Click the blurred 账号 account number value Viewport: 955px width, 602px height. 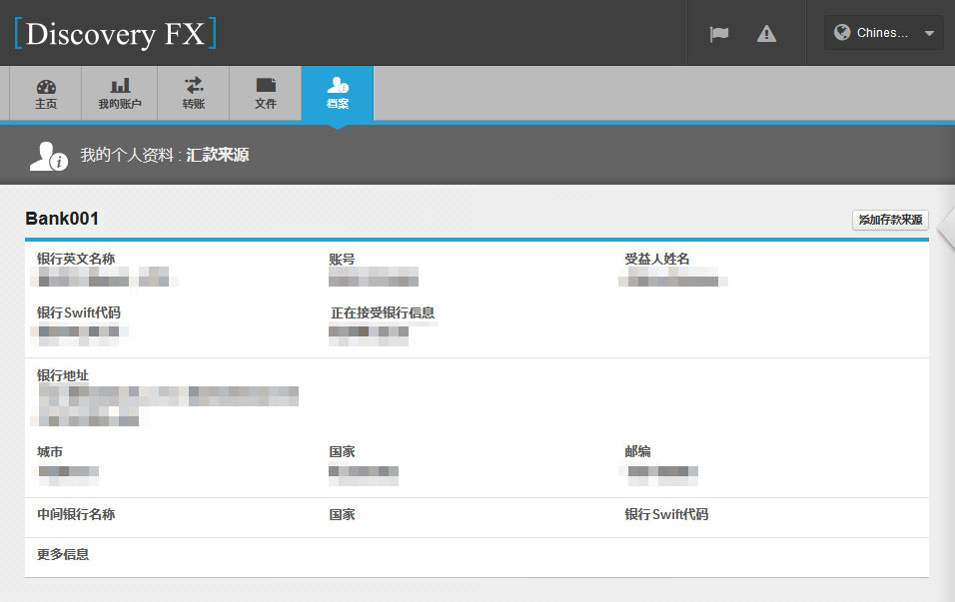click(373, 278)
